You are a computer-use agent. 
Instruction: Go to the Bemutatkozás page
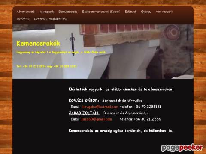tap(68, 12)
